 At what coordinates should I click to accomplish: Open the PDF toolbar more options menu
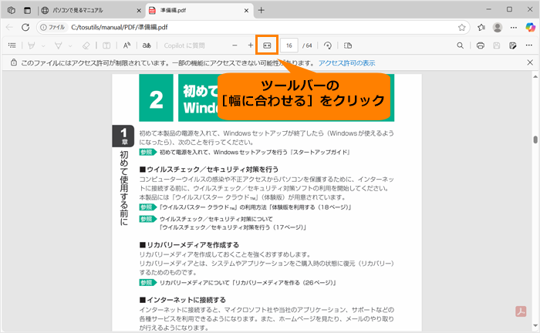(x=529, y=45)
